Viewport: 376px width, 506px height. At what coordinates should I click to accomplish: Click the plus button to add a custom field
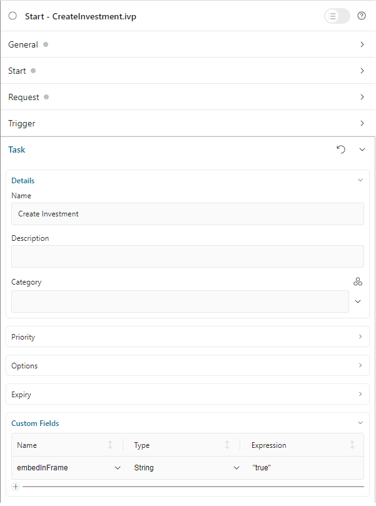click(15, 486)
